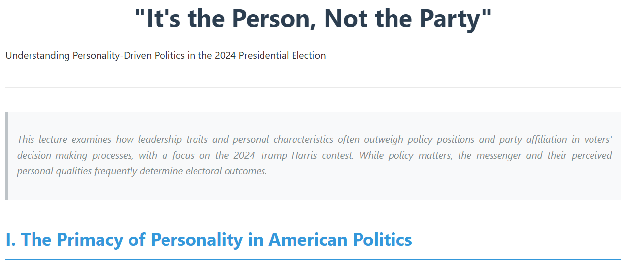Click "2024 Presidential Election" in the subtitle
This screenshot has height=265, width=624.
270,55
